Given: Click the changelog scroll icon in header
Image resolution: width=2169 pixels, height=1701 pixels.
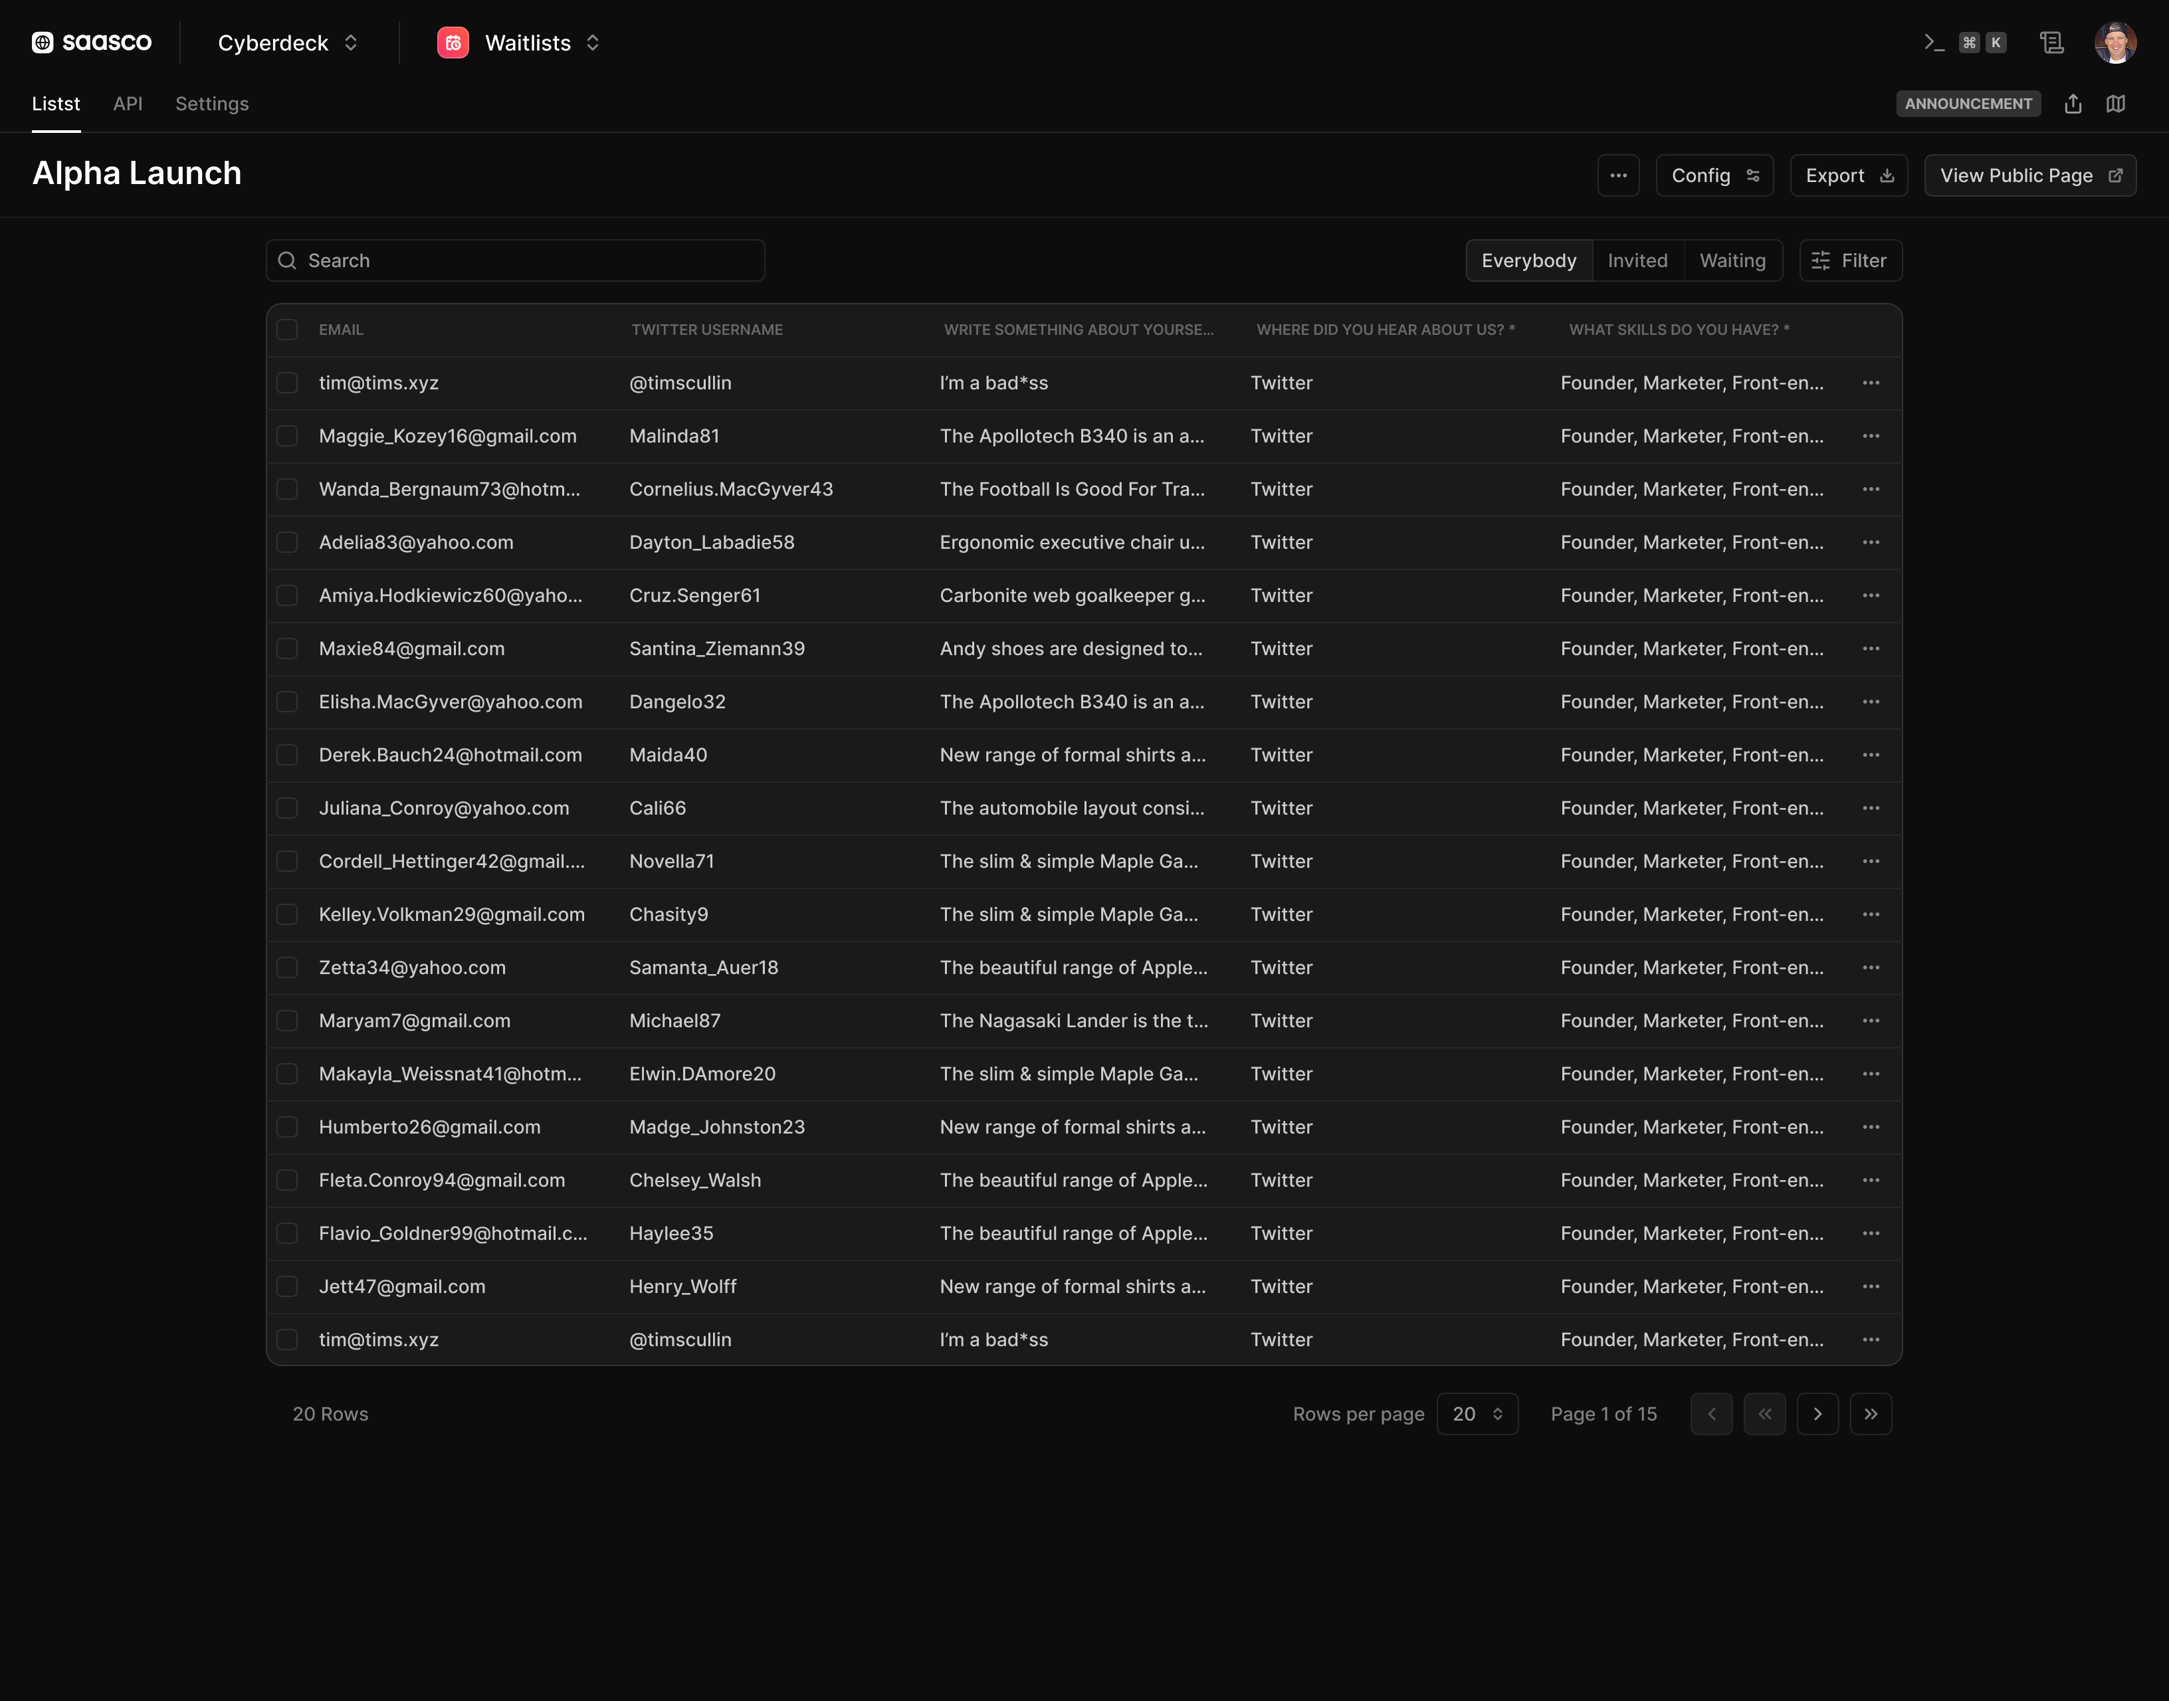Looking at the screenshot, I should click(x=2051, y=43).
